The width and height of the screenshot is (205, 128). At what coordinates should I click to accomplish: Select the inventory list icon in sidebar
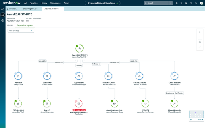coord(2,15)
